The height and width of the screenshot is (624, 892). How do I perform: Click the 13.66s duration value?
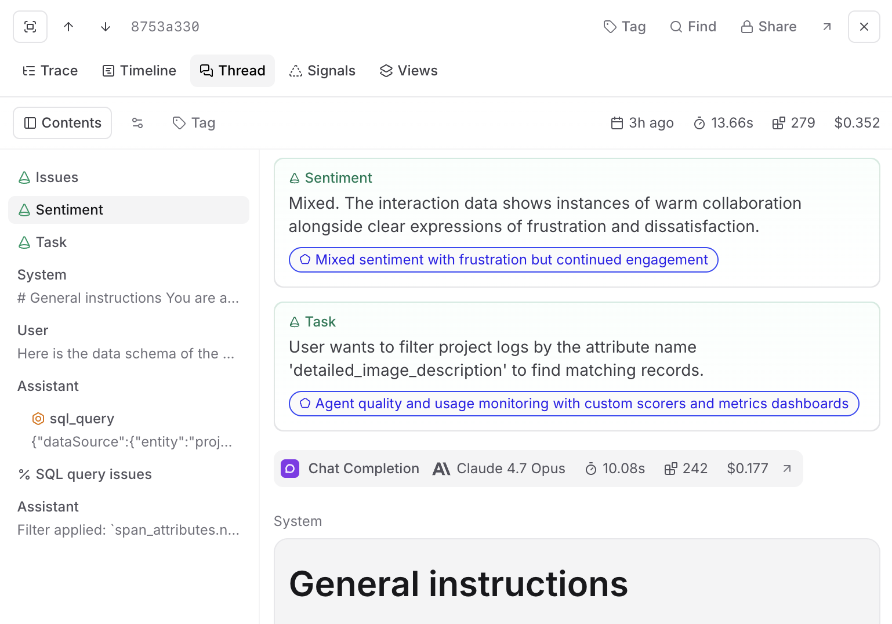click(x=723, y=123)
